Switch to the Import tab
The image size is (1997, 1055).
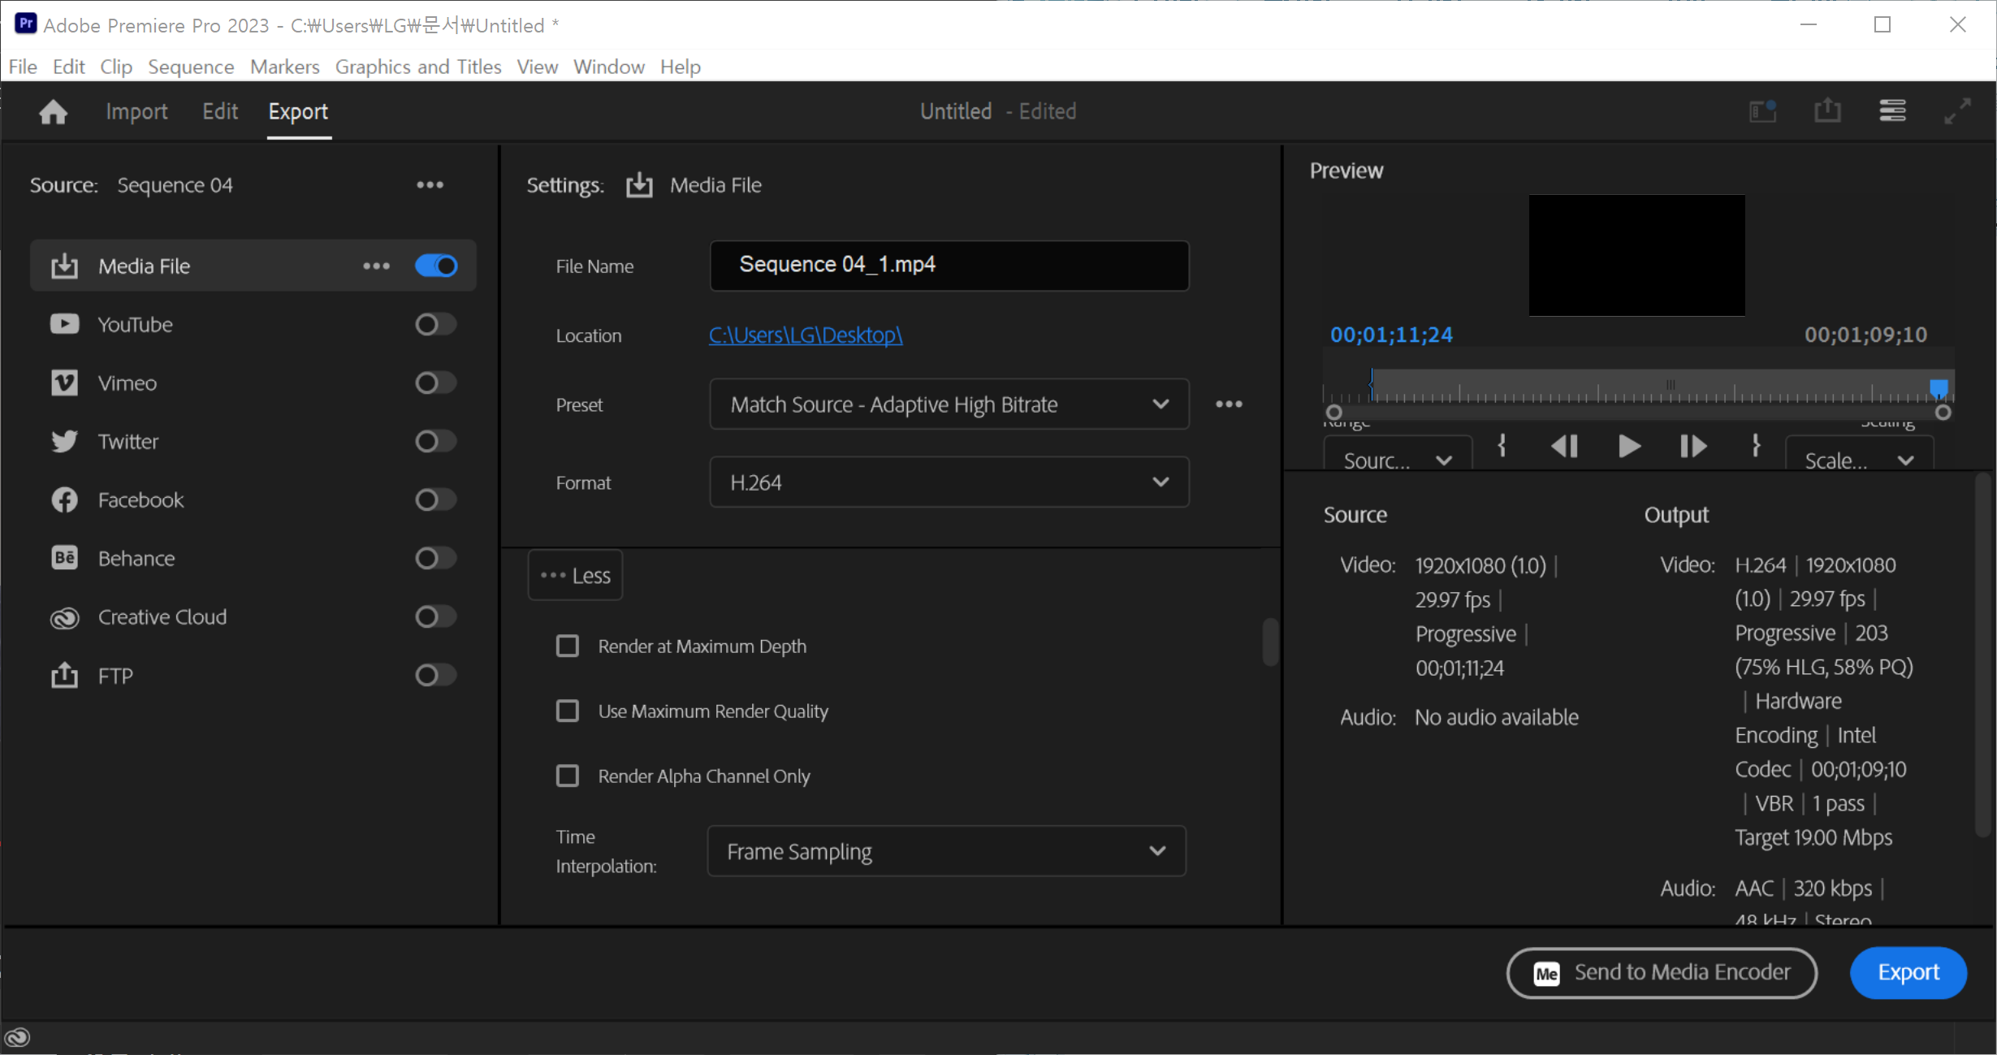tap(136, 111)
